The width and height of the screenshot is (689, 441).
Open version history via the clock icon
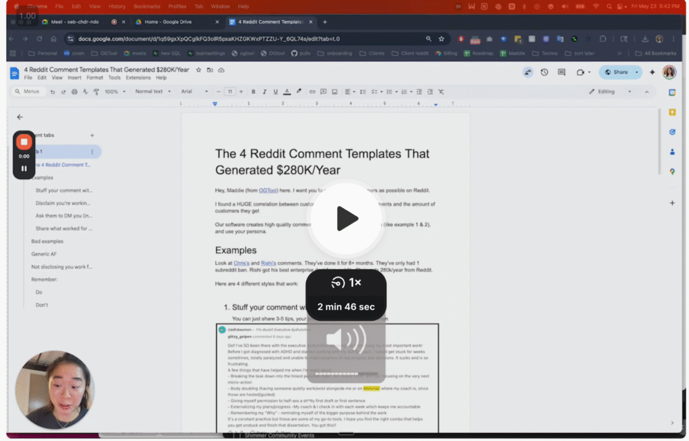coord(544,72)
